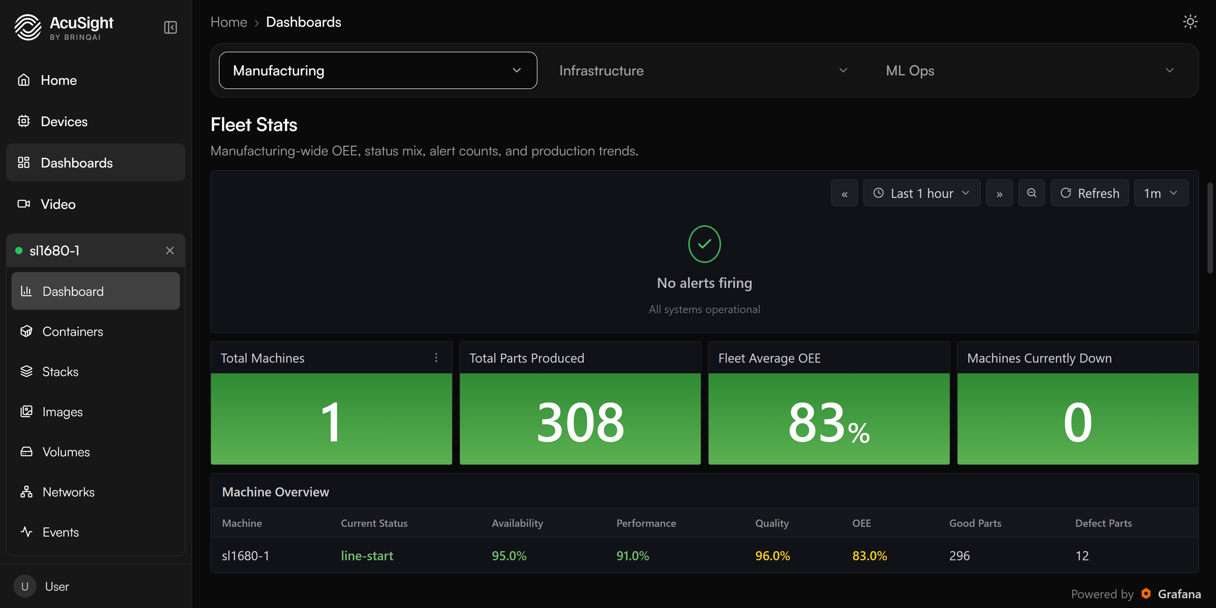Click the sl1680-1 machine table cell
The image size is (1216, 608).
click(x=245, y=556)
